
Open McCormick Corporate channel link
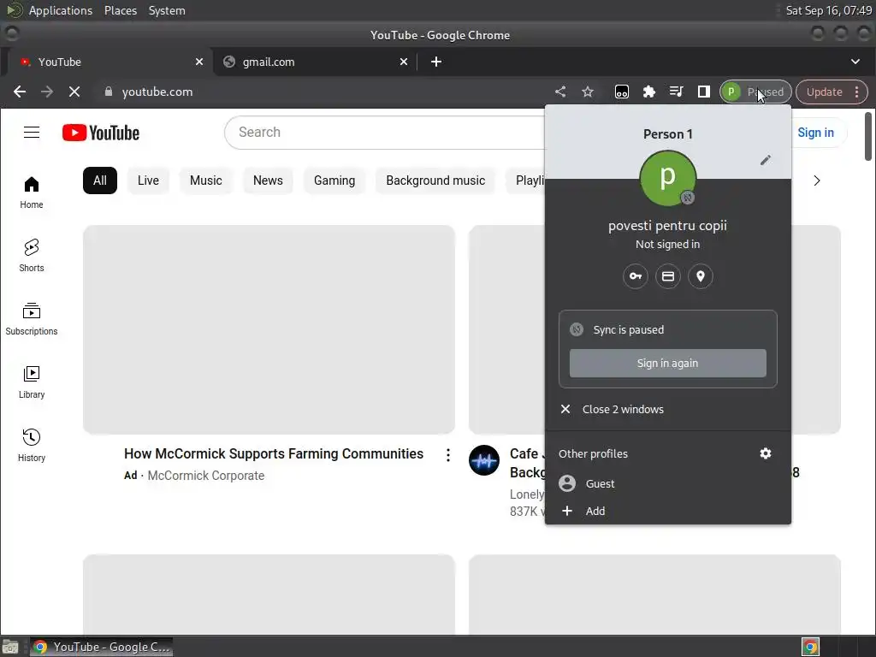205,476
